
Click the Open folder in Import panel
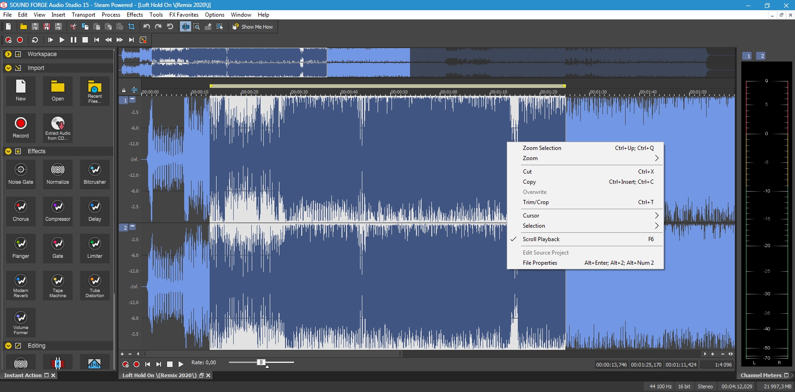[58, 90]
